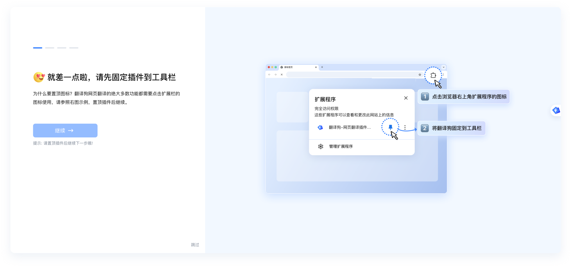Click the plus new-tab icon

coord(322,67)
